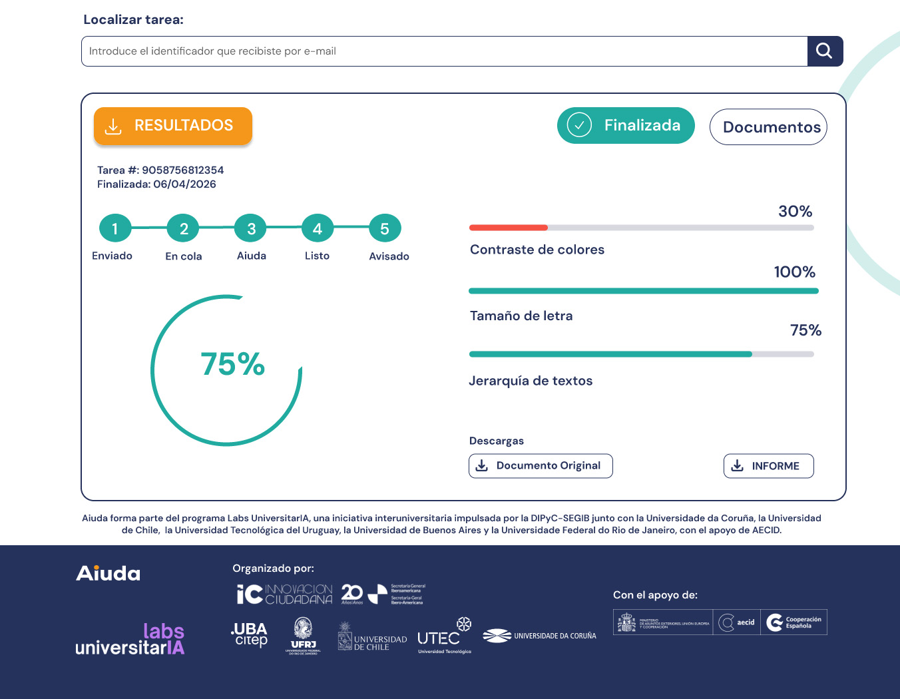This screenshot has width=900, height=699.
Task: Click the 75% circular score gauge
Action: point(226,370)
